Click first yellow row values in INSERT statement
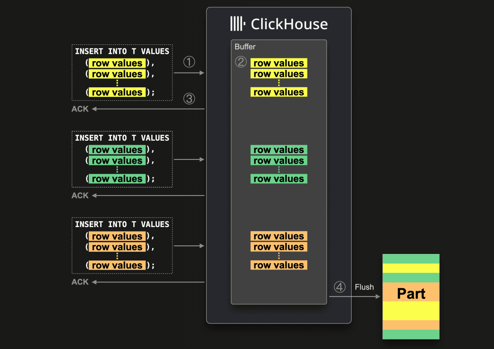 [117, 63]
